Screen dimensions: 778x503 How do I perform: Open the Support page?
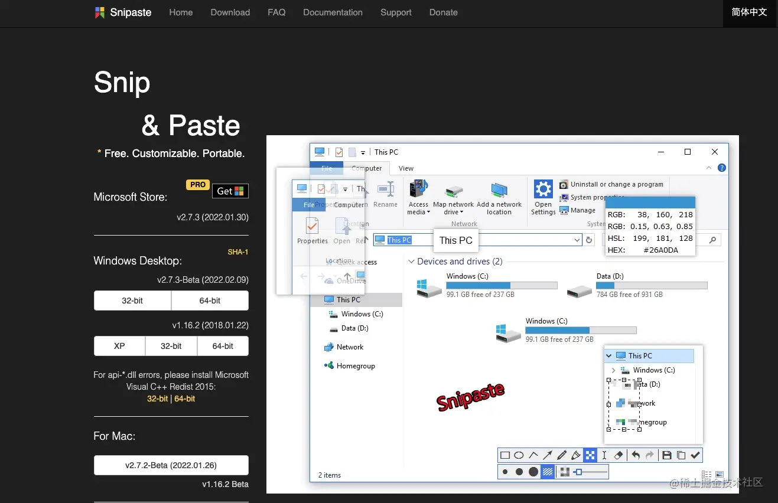[x=396, y=12]
